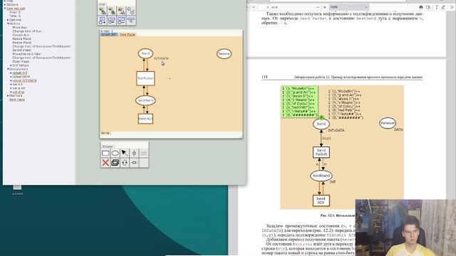Viewport: 456px width, 256px height.
Task: Expand the var p str declaration
Action: [x=11, y=88]
